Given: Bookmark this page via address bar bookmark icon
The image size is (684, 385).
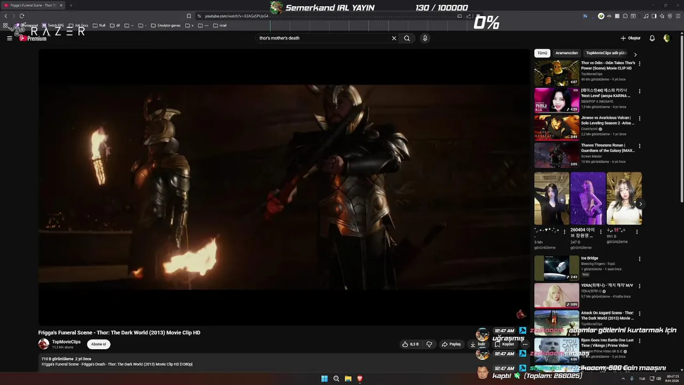Looking at the screenshot, I should (x=189, y=16).
